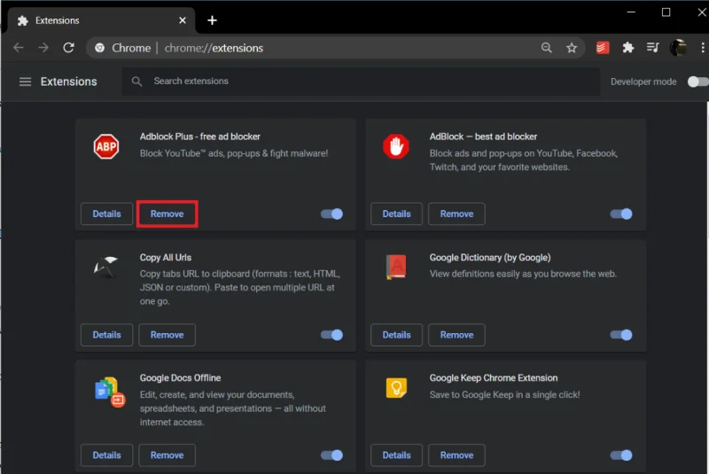
Task: Open the Extensions hamburger main menu
Action: [25, 82]
